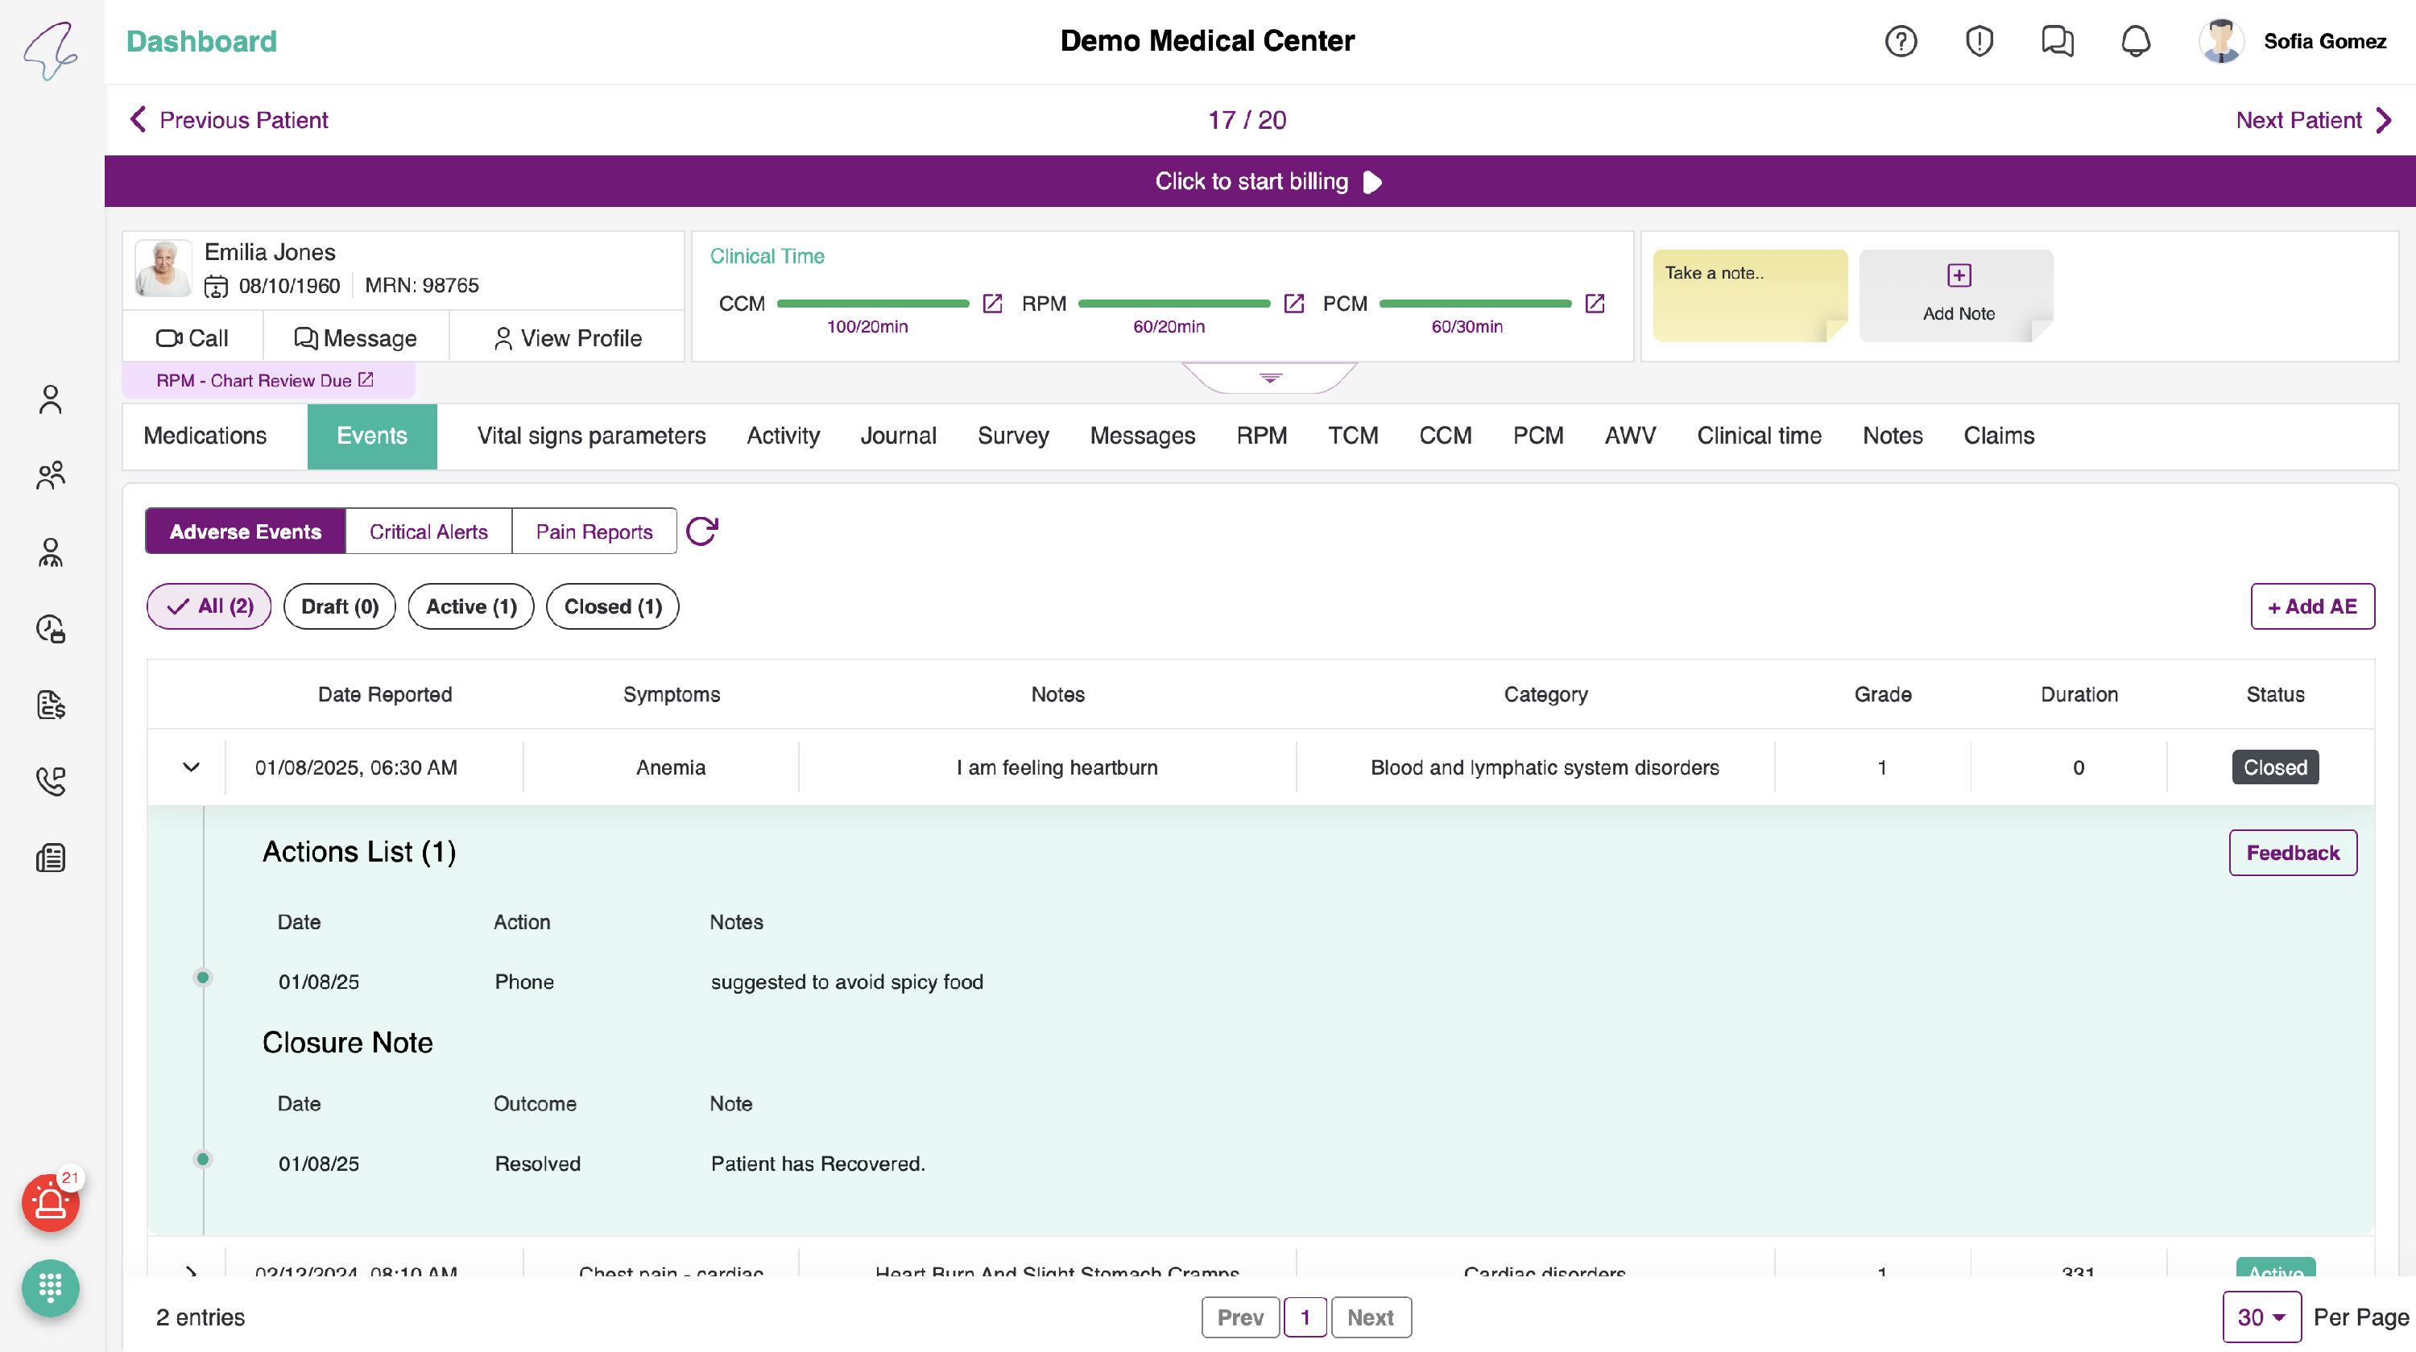Collapse the Anemia event row
Image resolution: width=2416 pixels, height=1352 pixels.
point(190,767)
